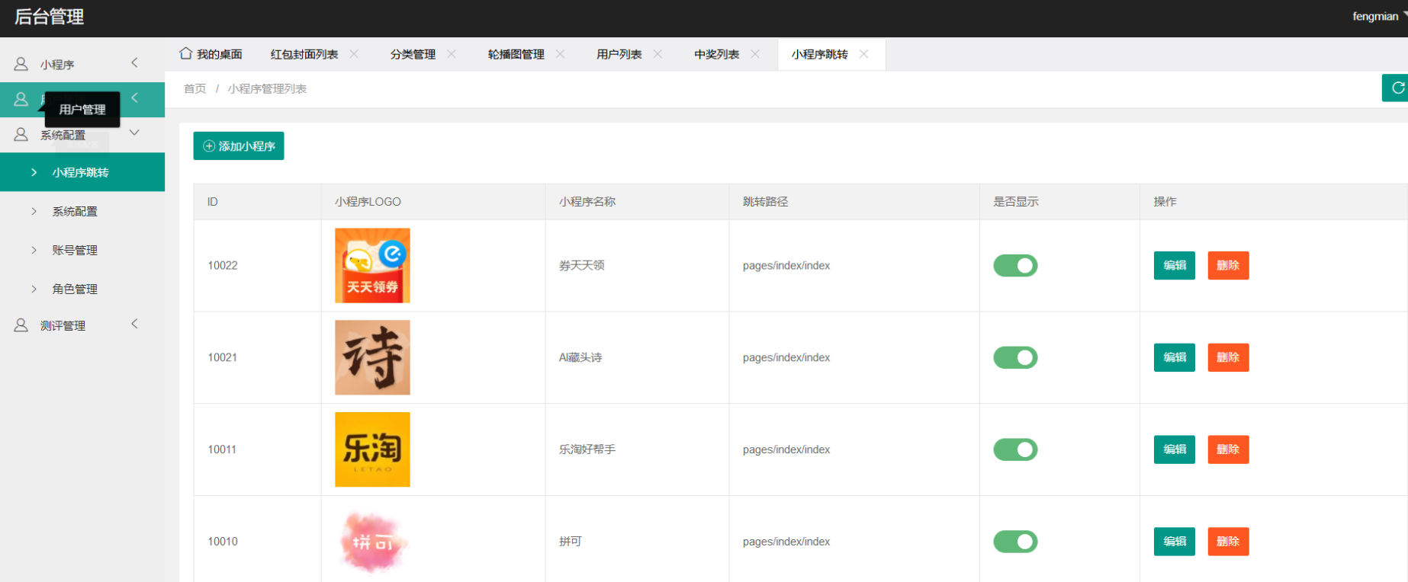The image size is (1408, 582).
Task: Click the 测评管理 sidebar icon
Action: coord(21,325)
